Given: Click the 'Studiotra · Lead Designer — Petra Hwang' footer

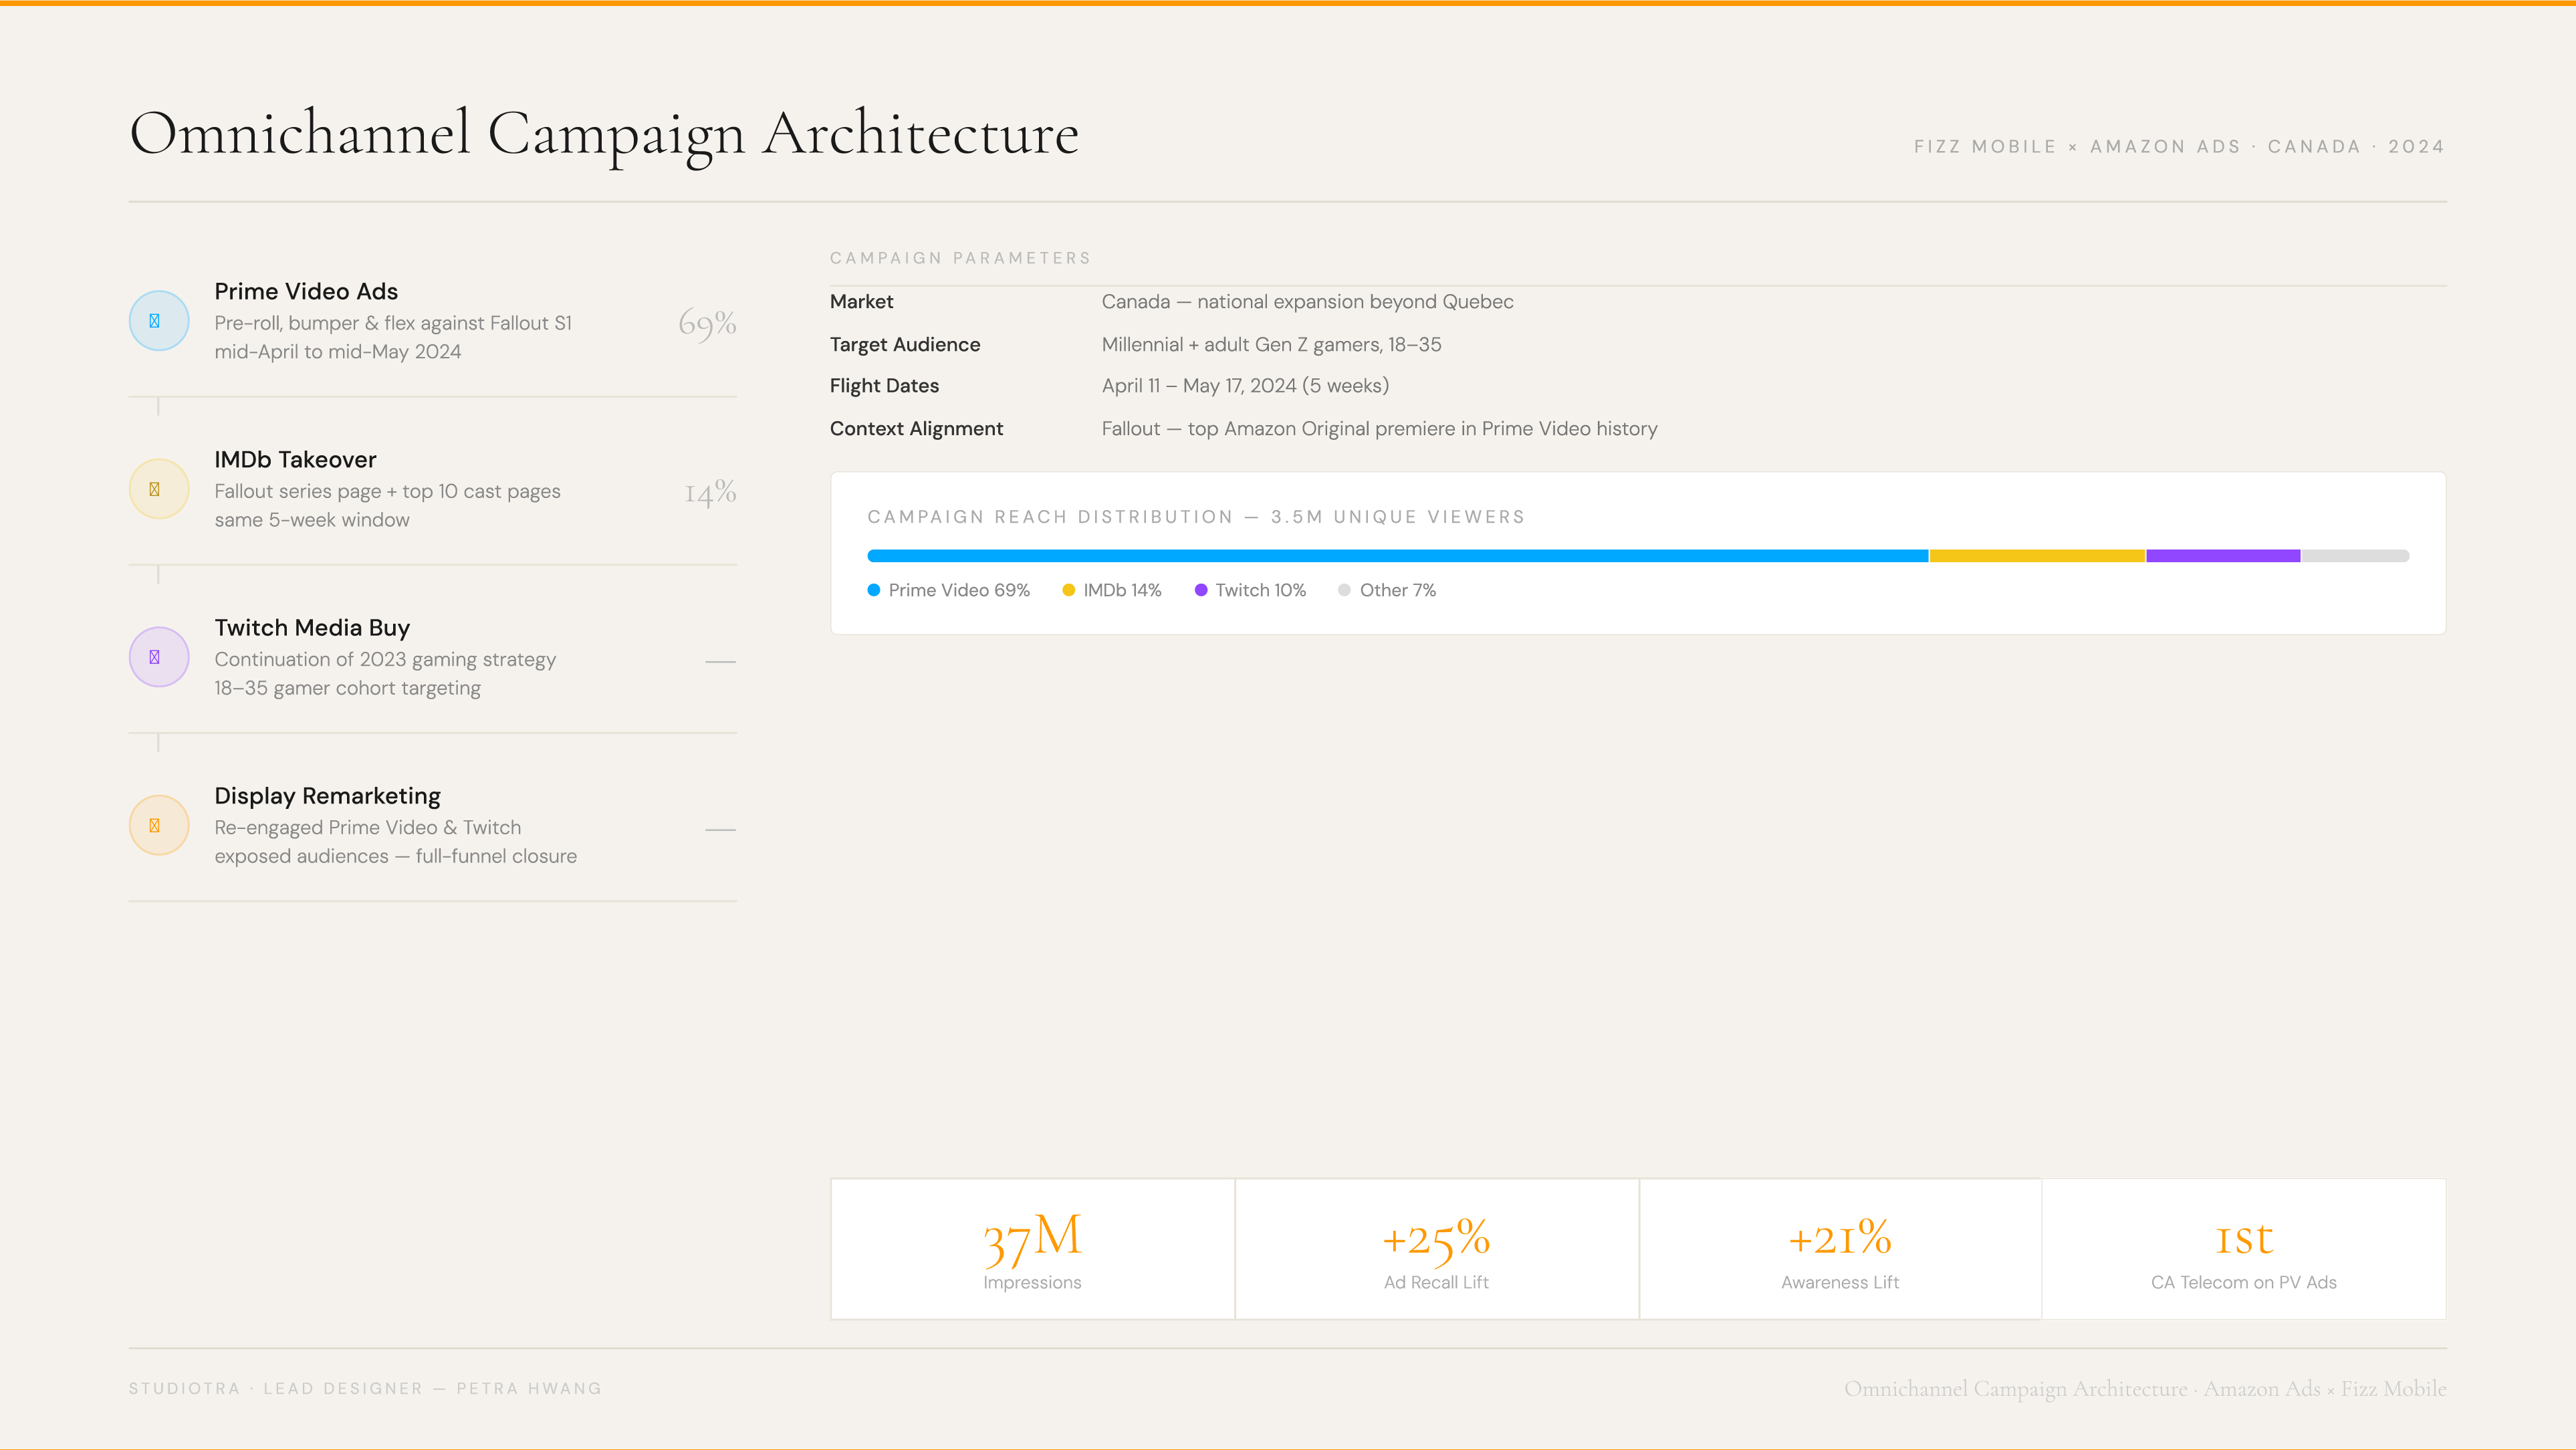Looking at the screenshot, I should 365,1388.
